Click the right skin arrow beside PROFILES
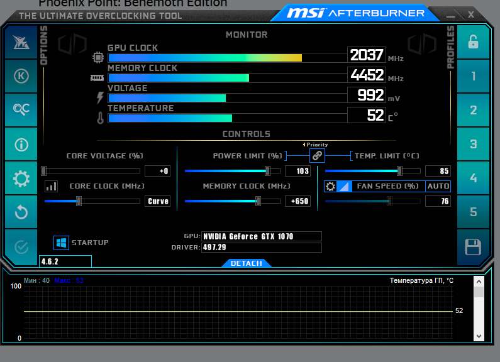The height and width of the screenshot is (362, 500). tap(422, 44)
